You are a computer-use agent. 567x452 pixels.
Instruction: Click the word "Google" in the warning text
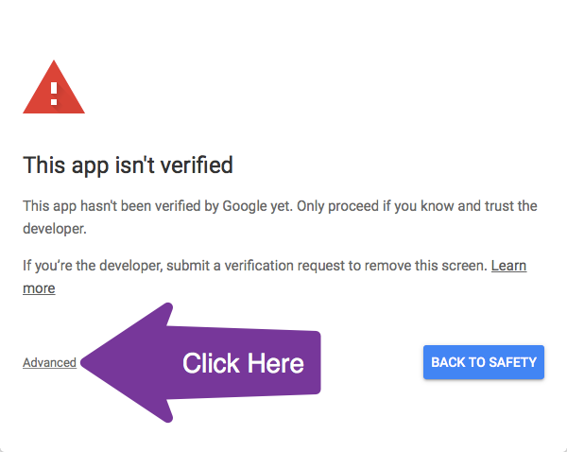pos(247,205)
